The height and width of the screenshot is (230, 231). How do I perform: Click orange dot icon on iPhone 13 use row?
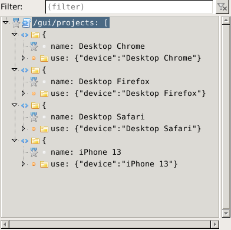point(34,164)
